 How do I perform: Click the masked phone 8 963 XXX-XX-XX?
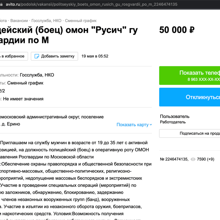[204, 79]
